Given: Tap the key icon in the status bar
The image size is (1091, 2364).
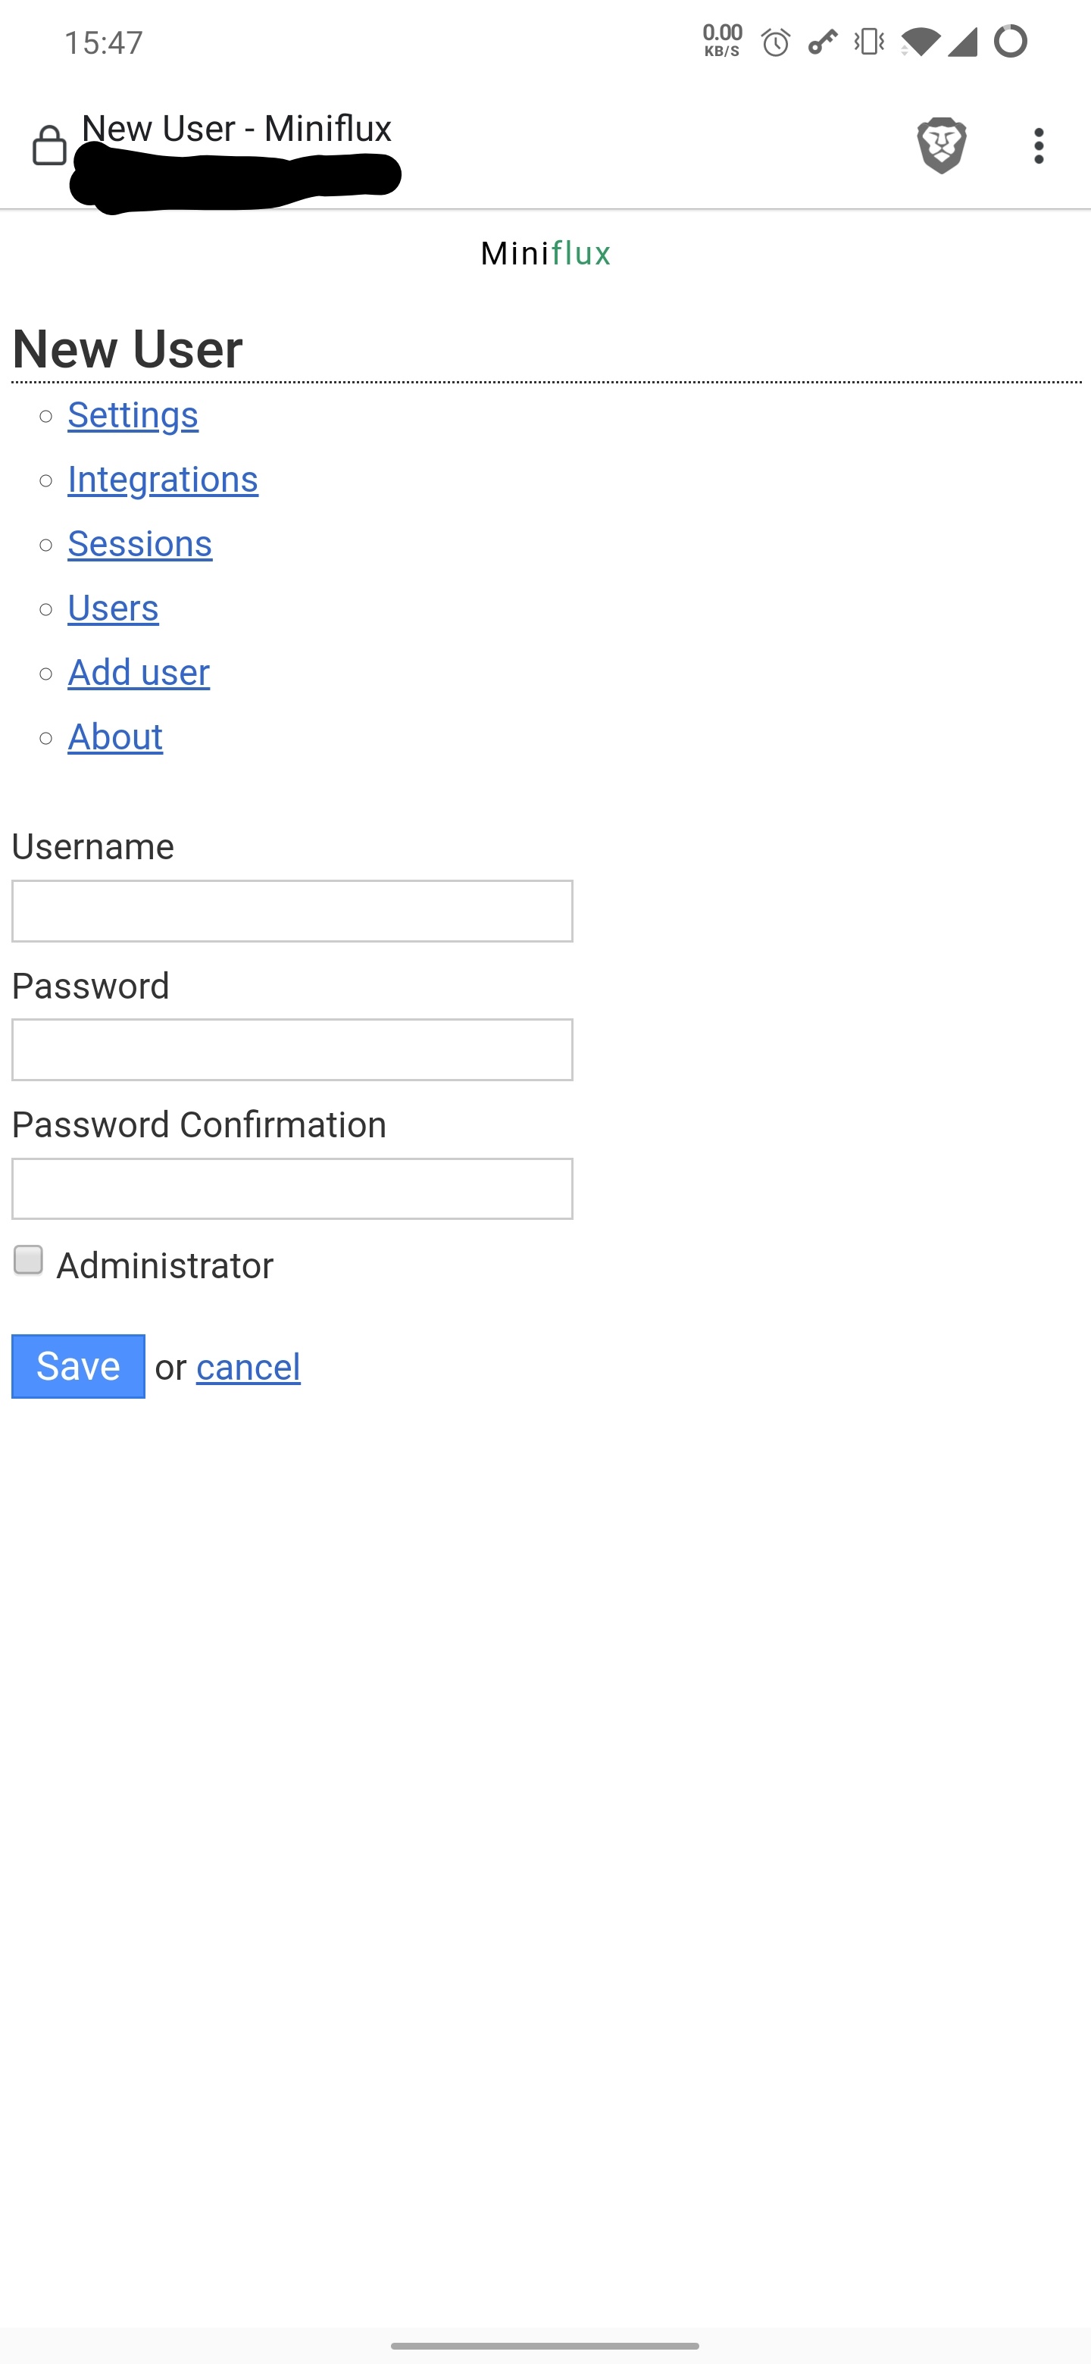Looking at the screenshot, I should [822, 40].
